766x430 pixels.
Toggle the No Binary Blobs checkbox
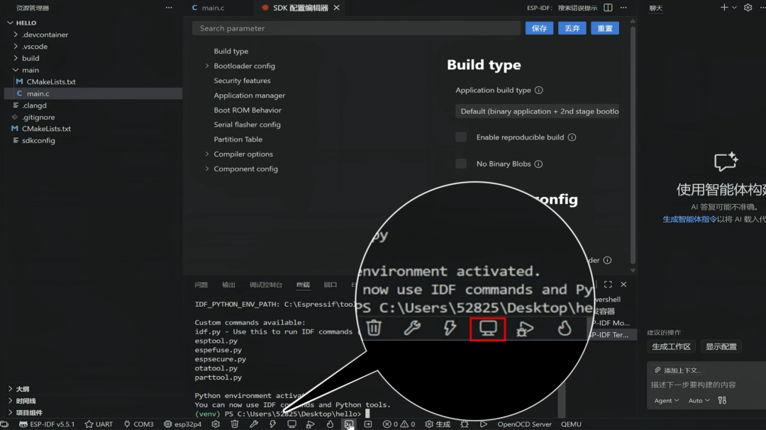[x=461, y=164]
